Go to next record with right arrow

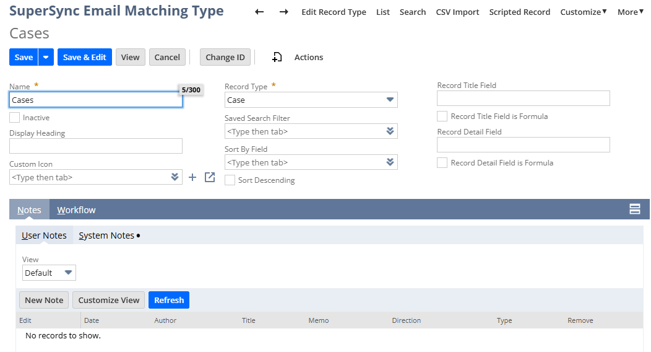coord(284,12)
